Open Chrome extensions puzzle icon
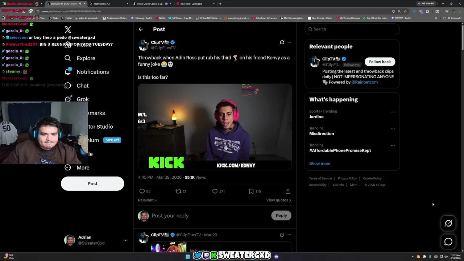Image resolution: width=464 pixels, height=261 pixels. pos(427,11)
